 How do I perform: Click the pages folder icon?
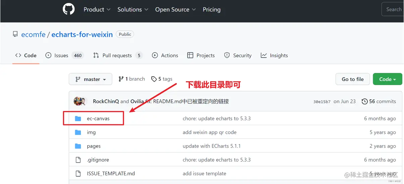(78, 146)
